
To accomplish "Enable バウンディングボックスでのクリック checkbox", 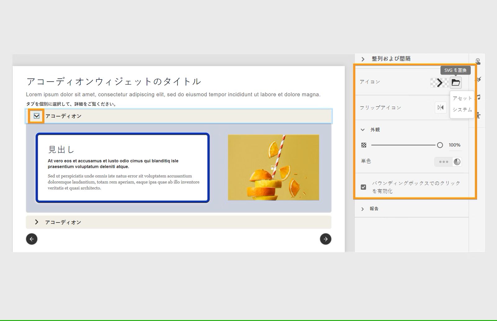I will pos(363,187).
